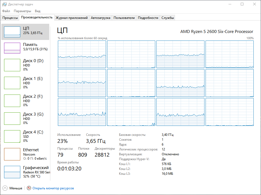Select Disk 0 (D:) graph thumbnail
This screenshot has width=261, height=195.
(12, 65)
